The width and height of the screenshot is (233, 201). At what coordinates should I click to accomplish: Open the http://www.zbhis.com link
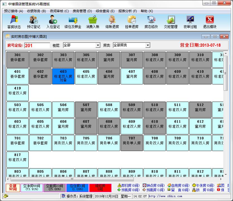pyautogui.click(x=165, y=196)
